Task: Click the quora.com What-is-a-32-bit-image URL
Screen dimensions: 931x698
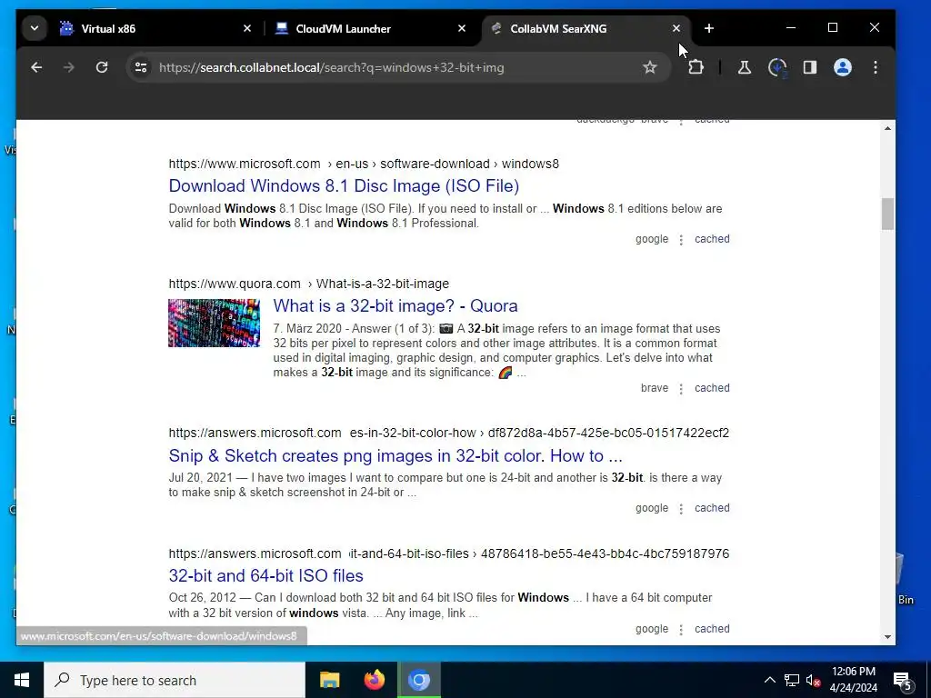Action: point(309,284)
